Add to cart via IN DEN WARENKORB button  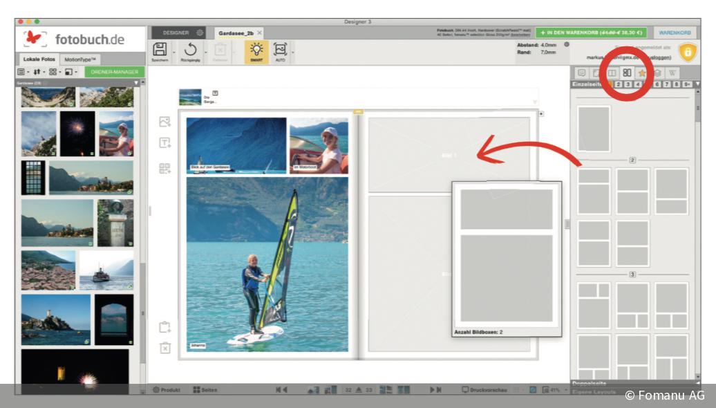coord(592,33)
